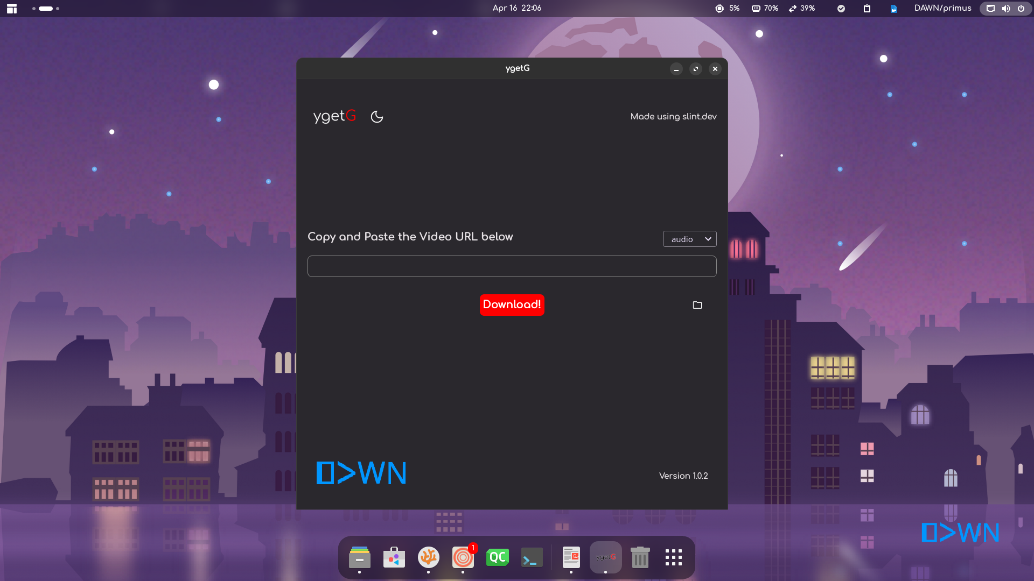Click the video URL input field
Screen dimensions: 1034x581
pyautogui.click(x=512, y=266)
